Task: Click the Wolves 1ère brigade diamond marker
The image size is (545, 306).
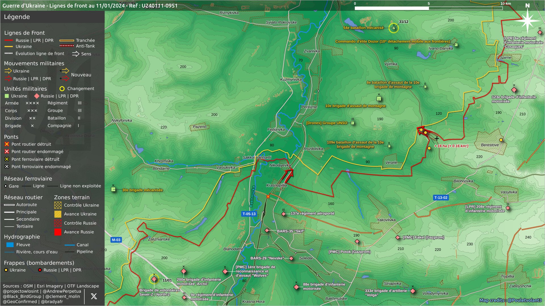Action: [x=225, y=271]
